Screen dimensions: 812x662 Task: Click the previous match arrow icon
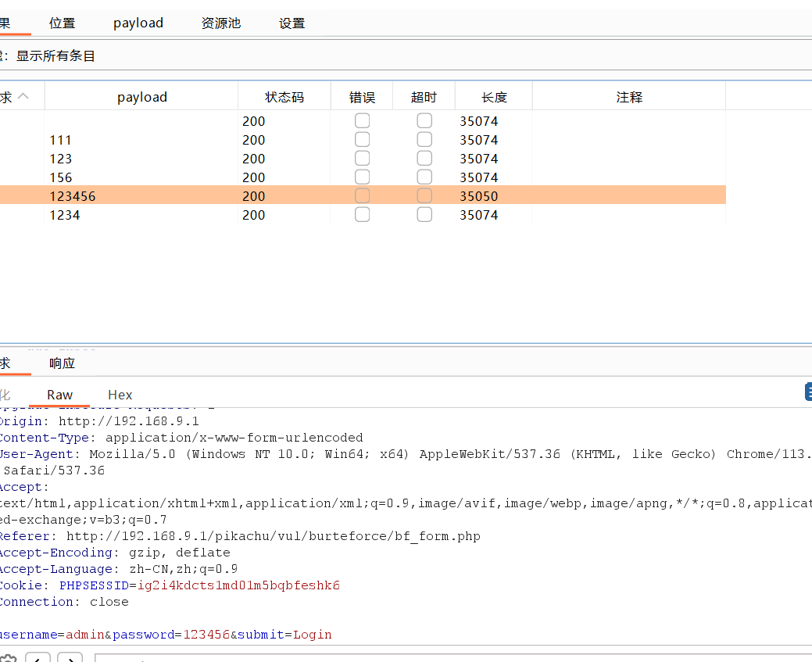(38, 659)
